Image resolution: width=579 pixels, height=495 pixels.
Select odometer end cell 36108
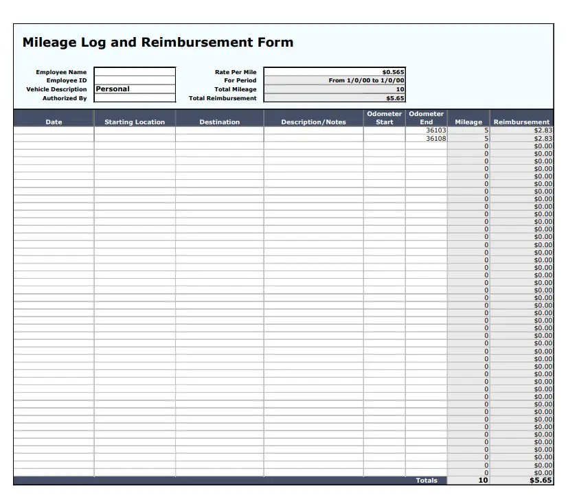click(x=426, y=139)
